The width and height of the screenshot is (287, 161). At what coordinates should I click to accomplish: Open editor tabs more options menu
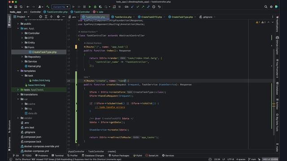(273, 17)
